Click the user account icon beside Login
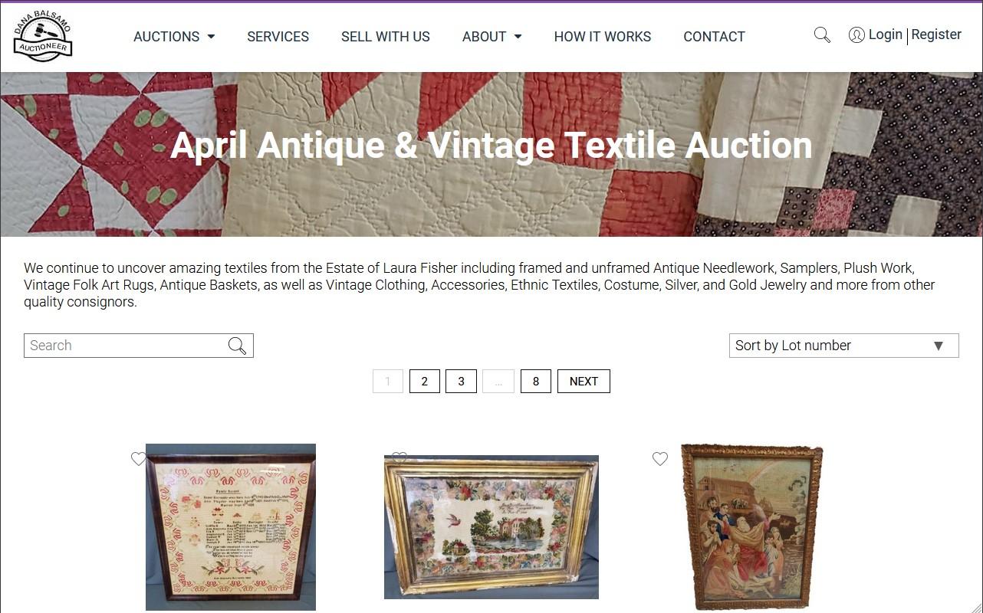Screen dimensions: 983x613 pos(856,35)
